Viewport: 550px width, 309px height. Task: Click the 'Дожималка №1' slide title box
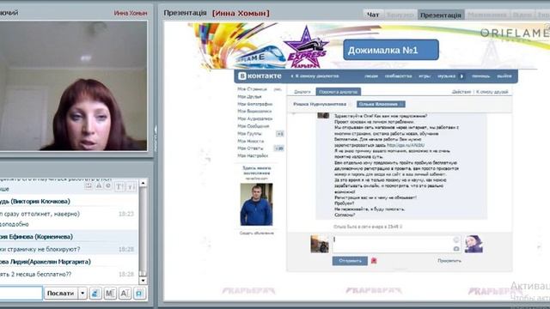(x=391, y=50)
